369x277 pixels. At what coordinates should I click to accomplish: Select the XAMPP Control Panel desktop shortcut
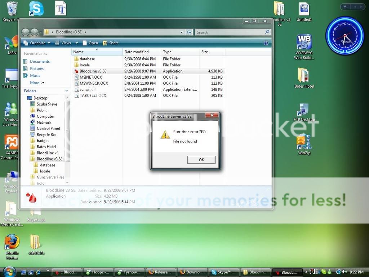point(10,147)
